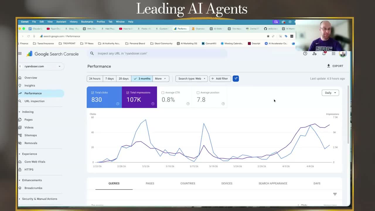
Task: Open the Search Console hamburger menu
Action: point(20,54)
